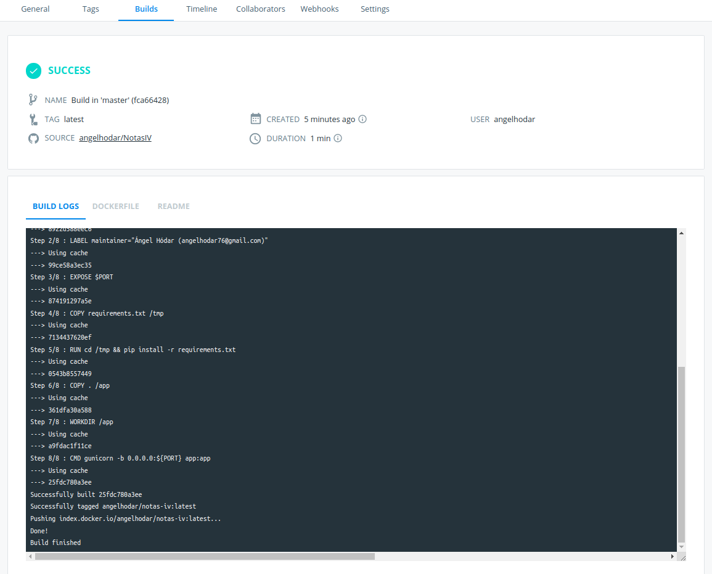Screen dimensions: 712x574
Task: Click the log scroll-left arrow
Action: 30,556
